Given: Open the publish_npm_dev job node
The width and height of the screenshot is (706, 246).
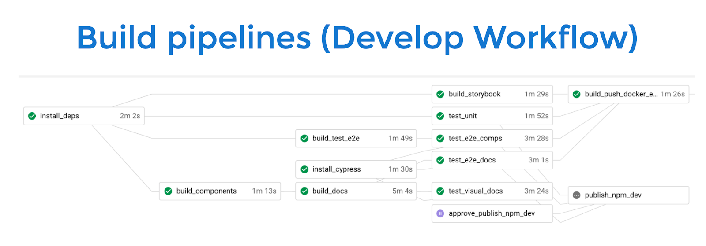Looking at the screenshot, I should (x=613, y=195).
